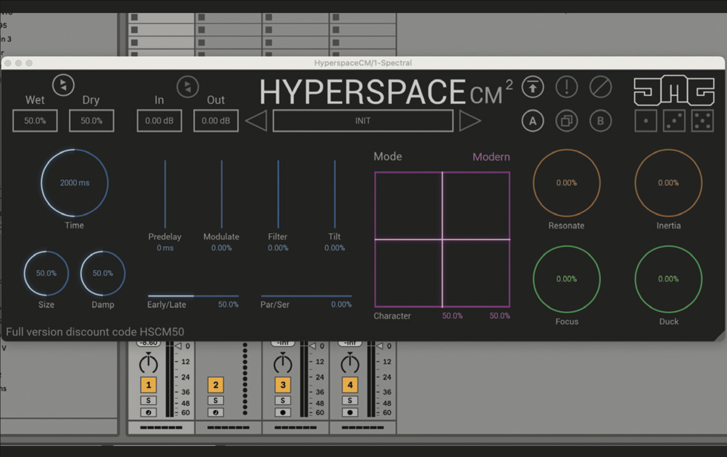Image resolution: width=727 pixels, height=457 pixels.
Task: Arm track 3 for recording
Action: pyautogui.click(x=283, y=412)
